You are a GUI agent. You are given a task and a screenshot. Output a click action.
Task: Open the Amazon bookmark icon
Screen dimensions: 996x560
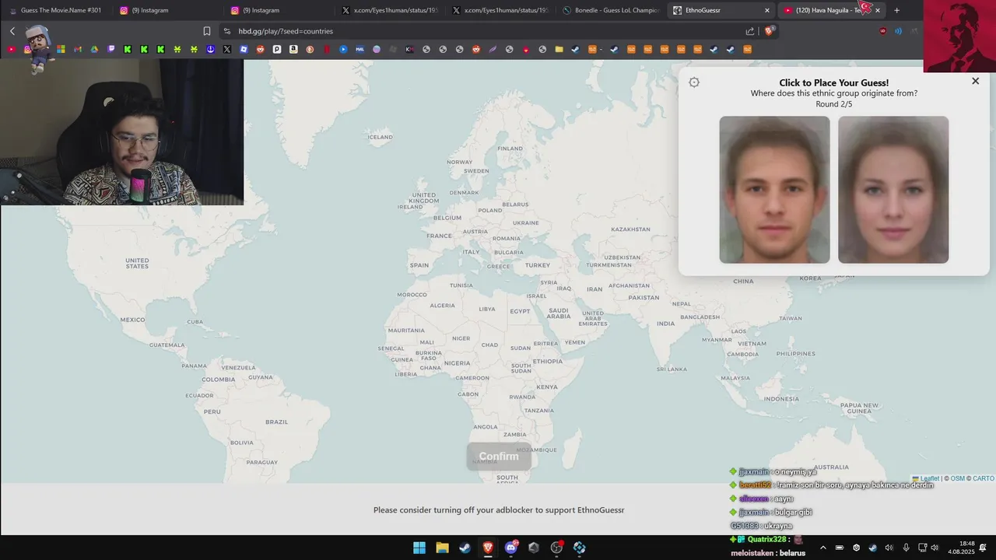(x=293, y=49)
